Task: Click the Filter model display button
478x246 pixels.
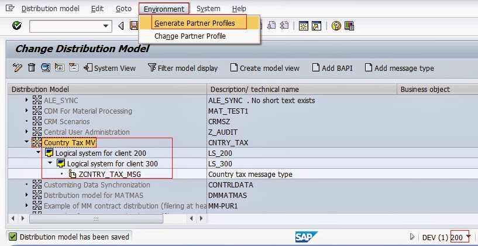Action: [183, 68]
